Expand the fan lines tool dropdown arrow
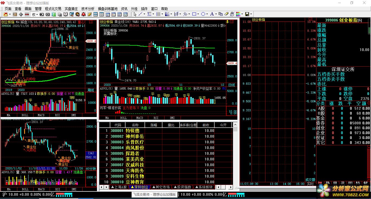 coord(171,14)
